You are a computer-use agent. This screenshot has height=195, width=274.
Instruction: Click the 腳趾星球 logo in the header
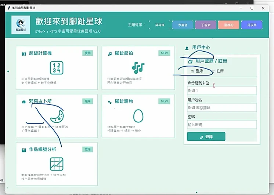(21, 25)
